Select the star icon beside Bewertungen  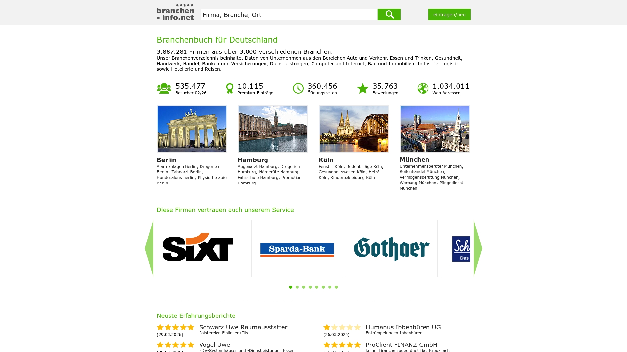[362, 88]
